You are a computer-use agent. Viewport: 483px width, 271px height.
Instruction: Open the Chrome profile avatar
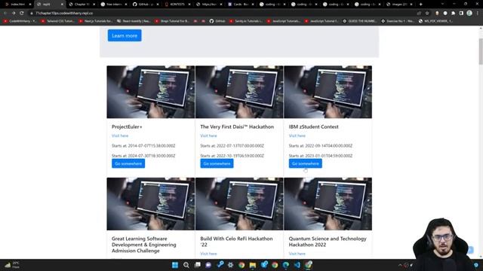pos(469,13)
